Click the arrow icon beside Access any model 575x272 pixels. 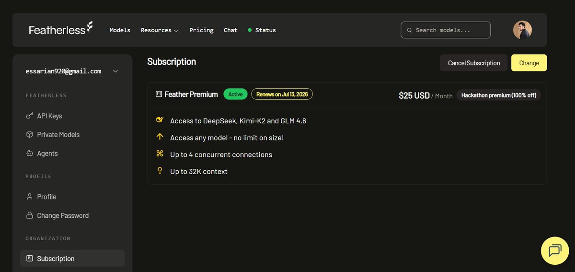(160, 137)
